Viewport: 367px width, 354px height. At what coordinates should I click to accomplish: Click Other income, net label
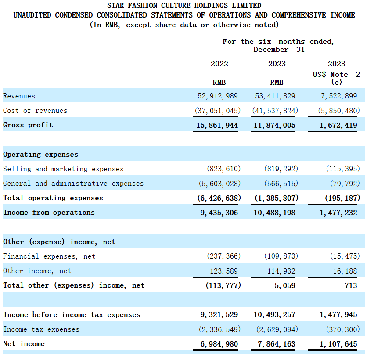coord(37,271)
